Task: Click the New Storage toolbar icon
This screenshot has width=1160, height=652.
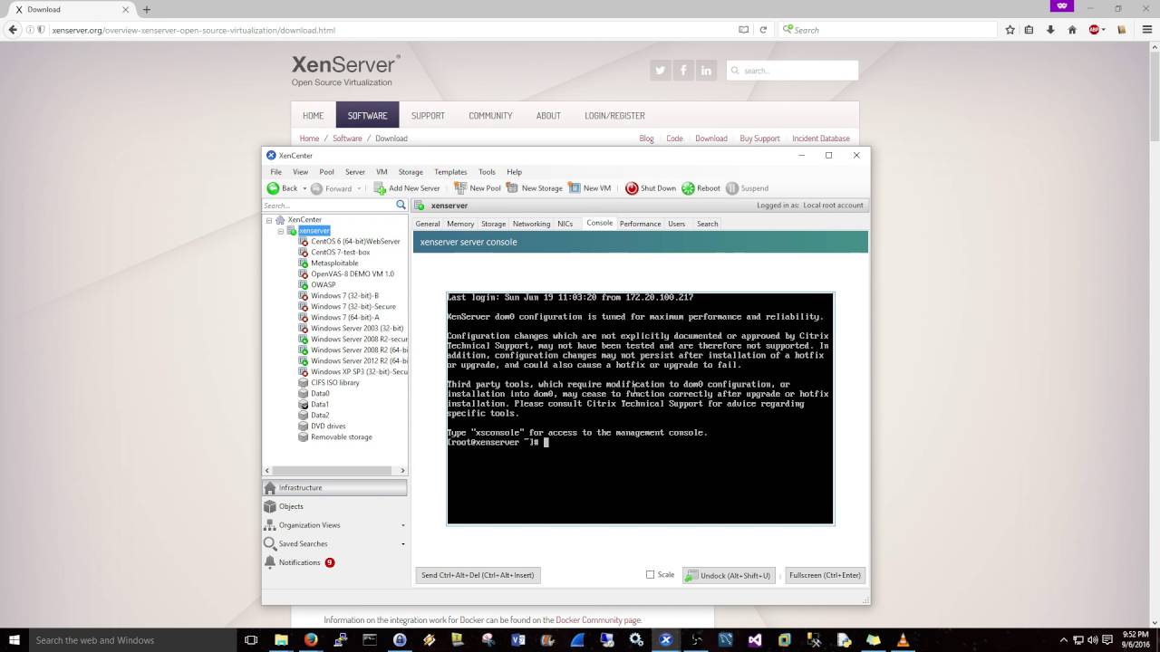Action: click(x=512, y=188)
